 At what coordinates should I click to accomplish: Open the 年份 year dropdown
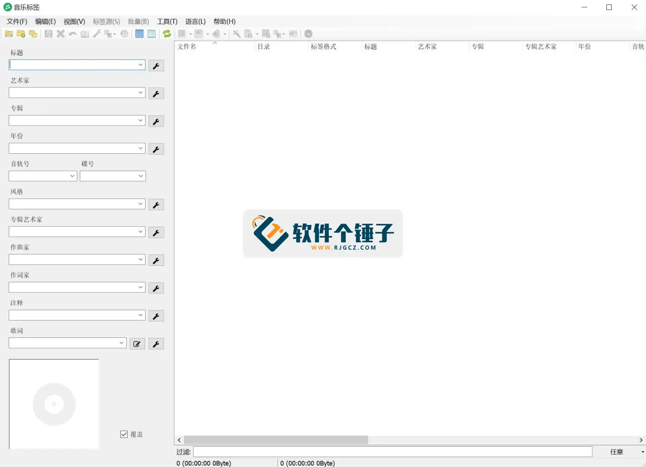140,148
